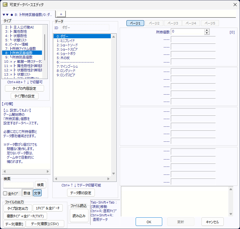Increase 所持個数 with the up spinner arrow
240x229 pixels.
pos(207,30)
